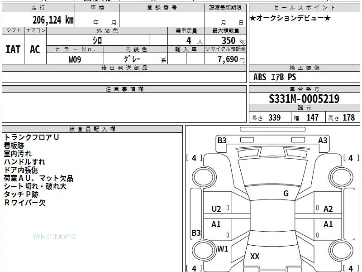Select the color code W09
This screenshot has height=272, width=362.
point(75,59)
